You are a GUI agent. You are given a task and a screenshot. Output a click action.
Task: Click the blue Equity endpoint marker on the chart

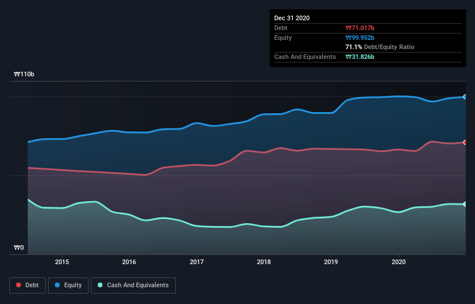tap(465, 97)
